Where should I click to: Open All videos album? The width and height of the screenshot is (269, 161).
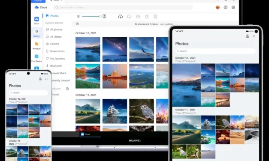[x=54, y=37]
